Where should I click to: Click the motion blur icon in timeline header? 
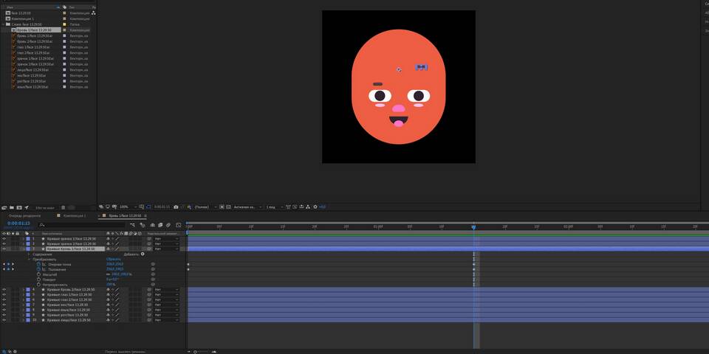click(x=168, y=225)
